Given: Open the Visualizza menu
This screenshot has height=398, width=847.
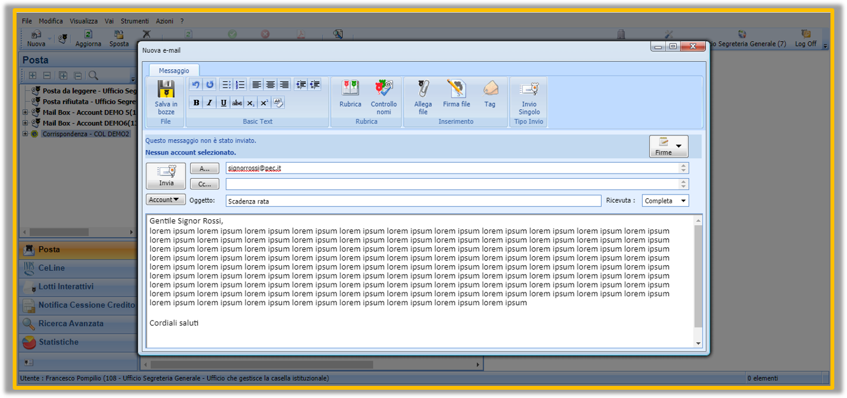Looking at the screenshot, I should pyautogui.click(x=84, y=21).
